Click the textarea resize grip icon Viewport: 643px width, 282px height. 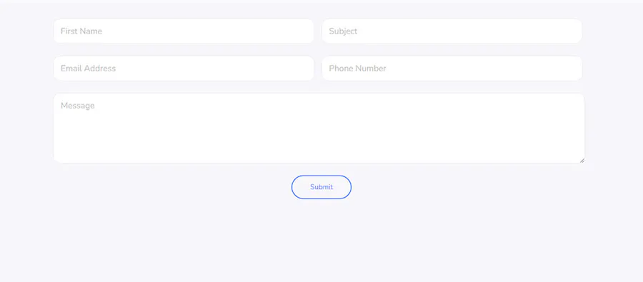tap(582, 160)
